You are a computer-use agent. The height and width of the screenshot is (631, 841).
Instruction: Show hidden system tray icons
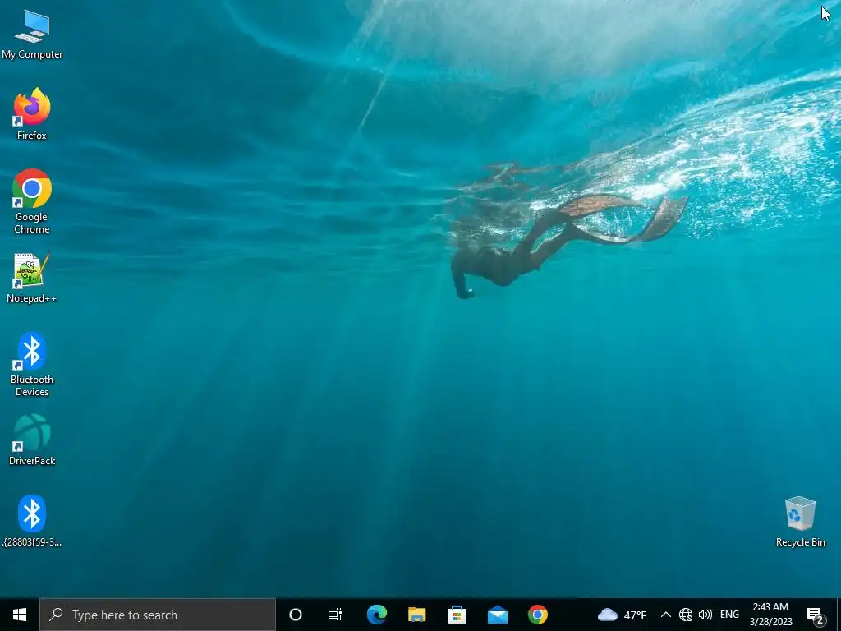(x=665, y=615)
